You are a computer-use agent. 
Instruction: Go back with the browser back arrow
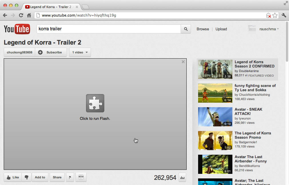click(5, 15)
